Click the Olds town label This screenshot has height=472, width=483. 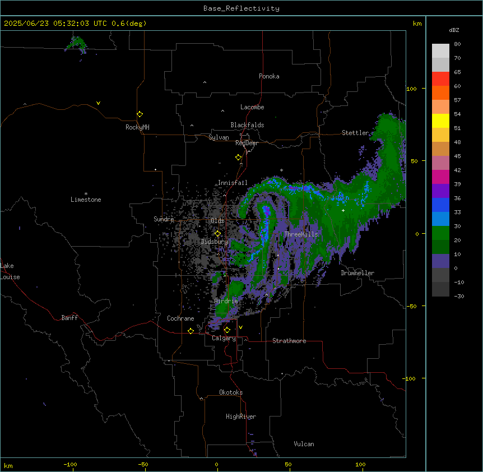coord(217,221)
